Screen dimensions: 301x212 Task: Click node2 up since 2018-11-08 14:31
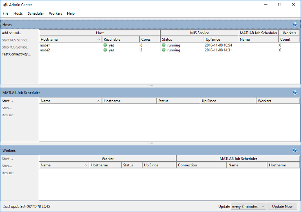click(218, 50)
